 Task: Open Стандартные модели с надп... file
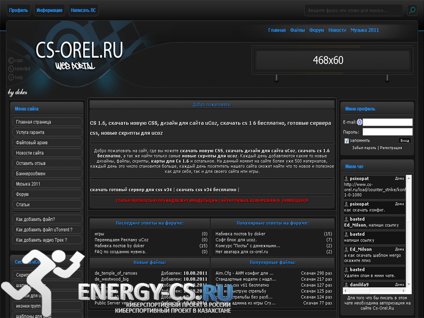[x=246, y=279]
